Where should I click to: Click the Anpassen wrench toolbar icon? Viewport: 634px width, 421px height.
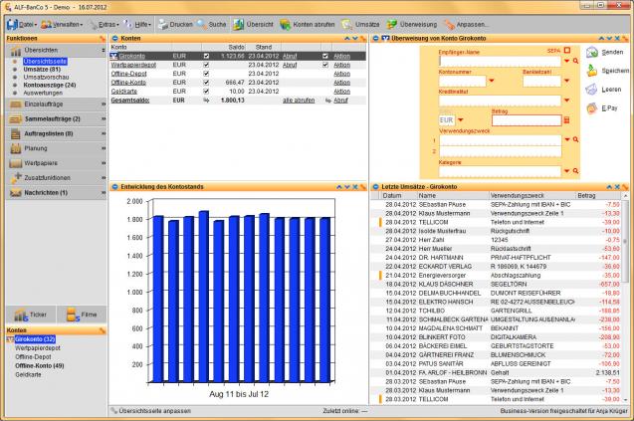(x=449, y=25)
